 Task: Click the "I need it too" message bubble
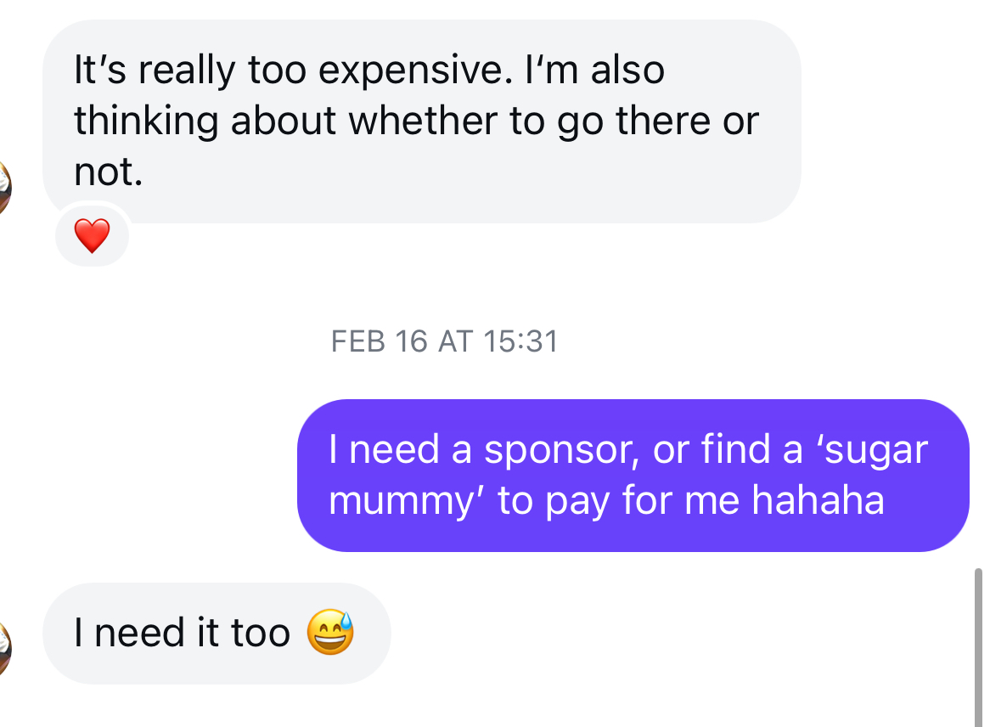point(216,634)
